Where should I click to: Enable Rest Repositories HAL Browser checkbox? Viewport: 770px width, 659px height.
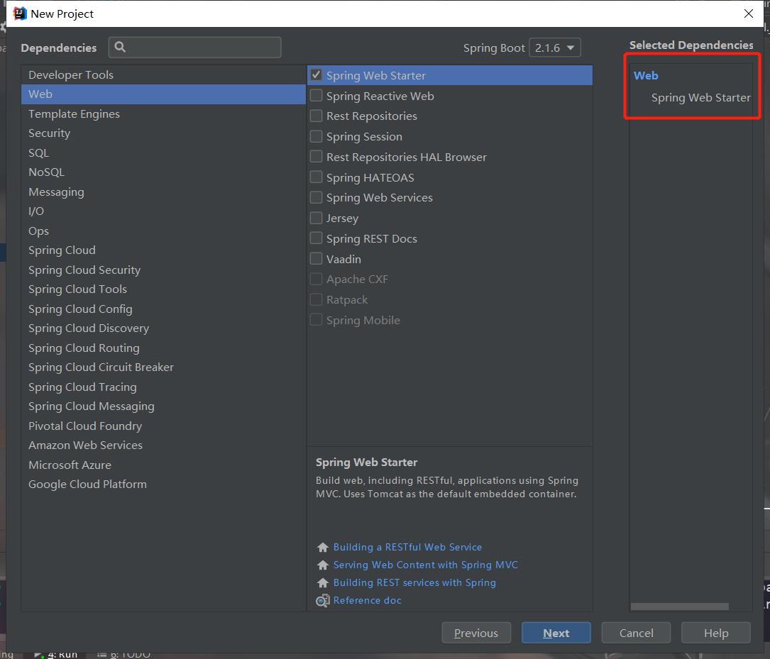(317, 157)
